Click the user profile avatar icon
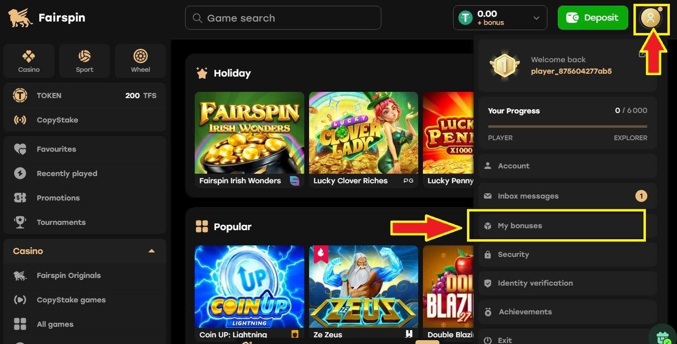 pyautogui.click(x=650, y=18)
